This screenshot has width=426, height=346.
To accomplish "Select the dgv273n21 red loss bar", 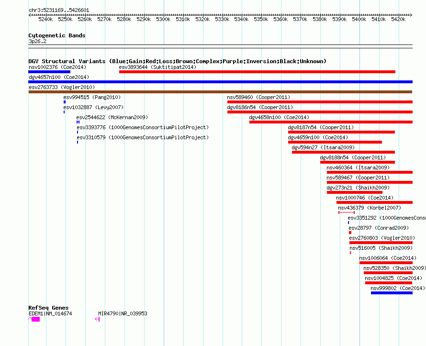I will click(355, 192).
